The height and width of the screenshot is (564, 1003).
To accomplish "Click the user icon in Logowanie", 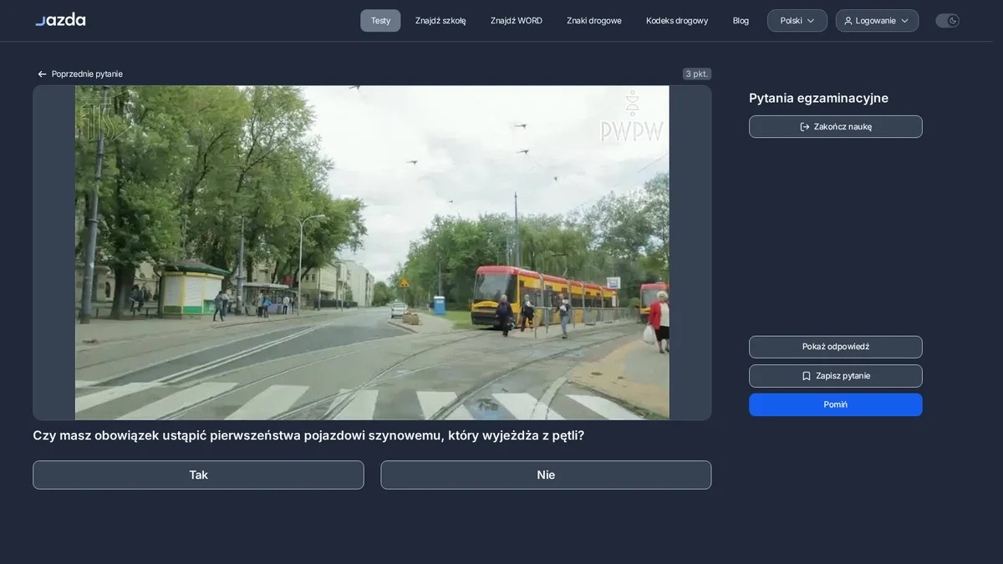I will click(x=848, y=21).
